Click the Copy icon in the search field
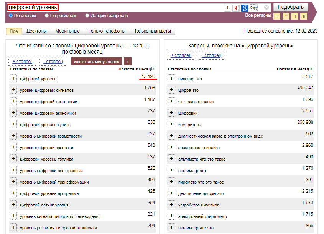Viewport: 324px width, 234px height. pyautogui.click(x=253, y=8)
